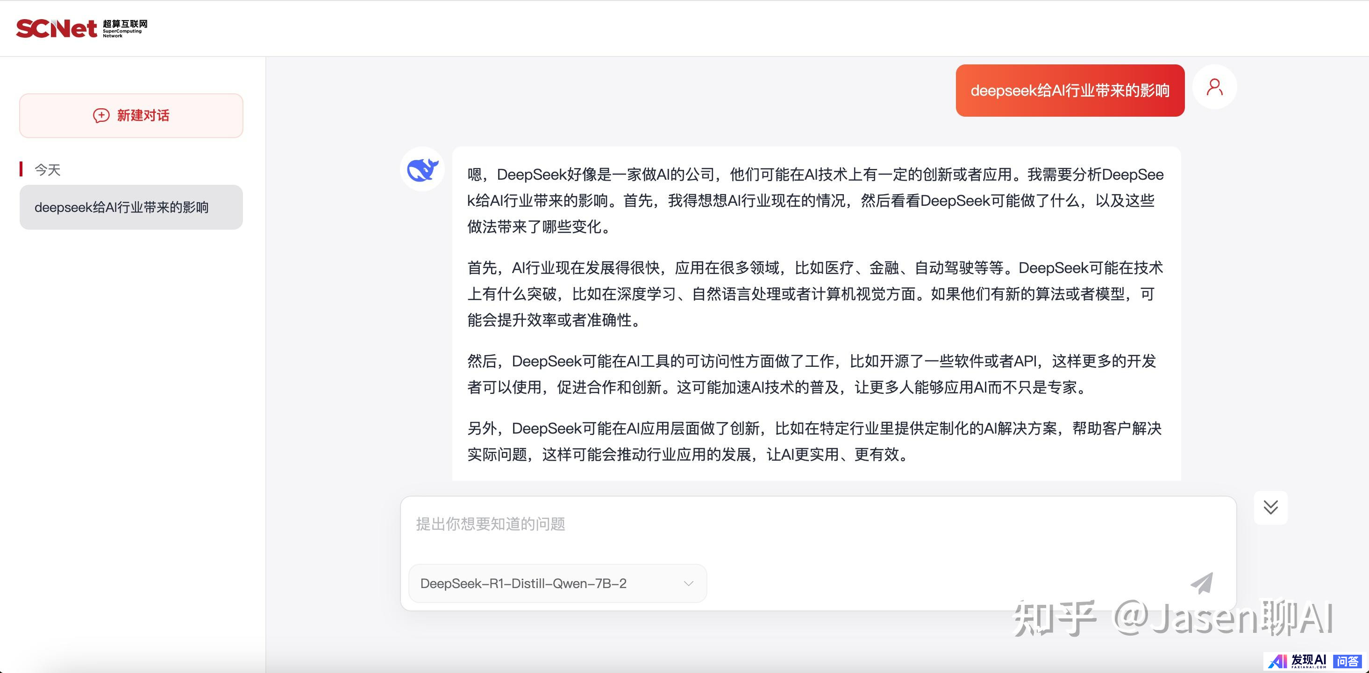This screenshot has width=1369, height=673.
Task: Expand the model list chevron arrow
Action: pyautogui.click(x=688, y=583)
